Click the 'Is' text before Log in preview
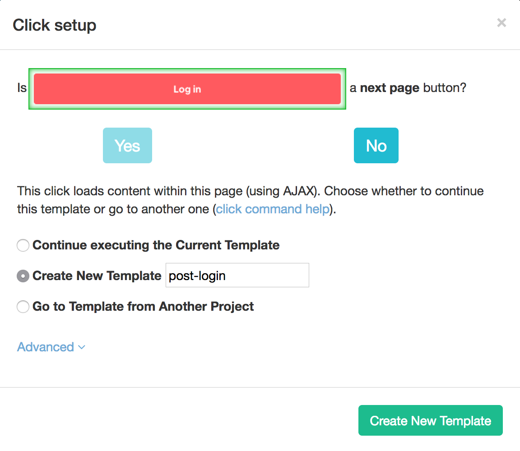Screen dimensions: 520x451 (x=22, y=87)
